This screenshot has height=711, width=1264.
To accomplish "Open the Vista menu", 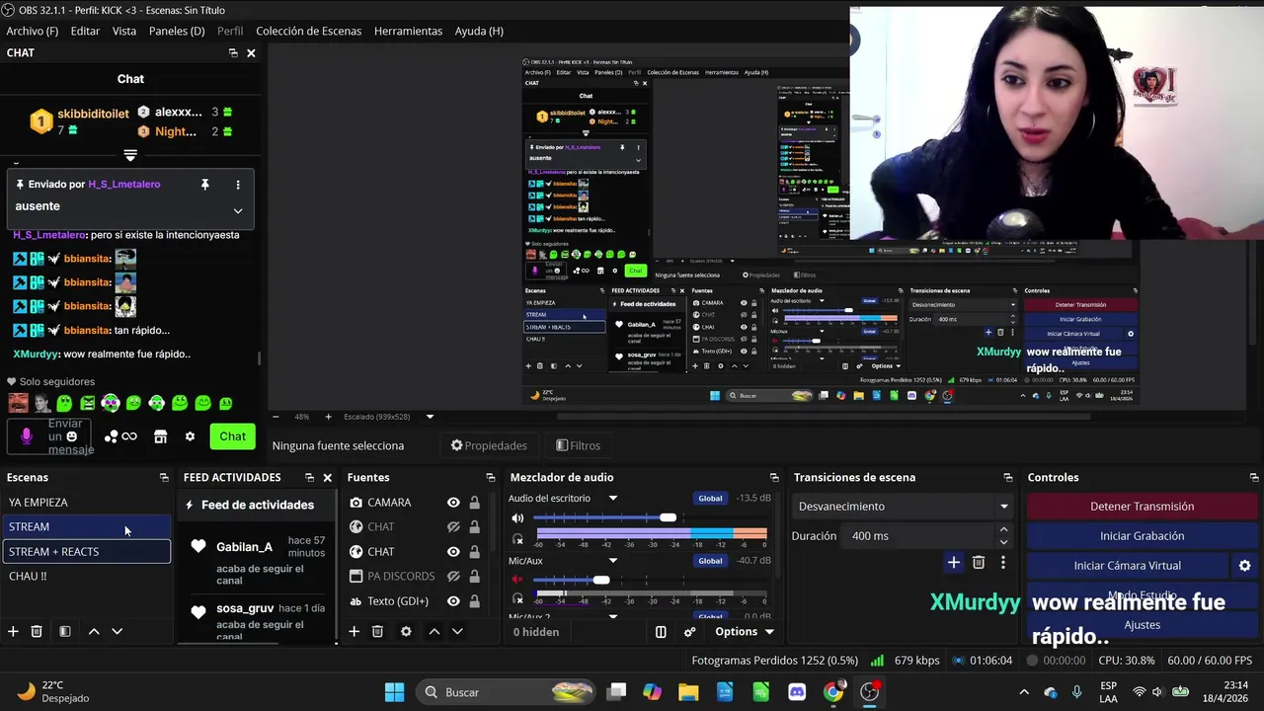I will click(124, 31).
